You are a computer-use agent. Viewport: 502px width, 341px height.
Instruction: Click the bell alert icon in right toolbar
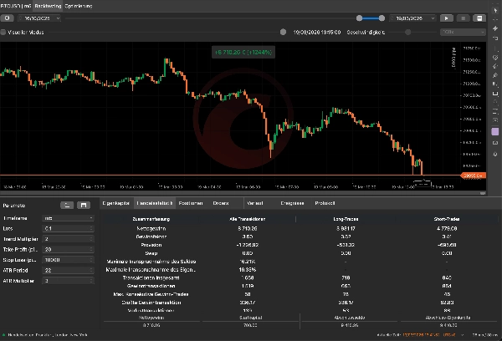coord(495,154)
